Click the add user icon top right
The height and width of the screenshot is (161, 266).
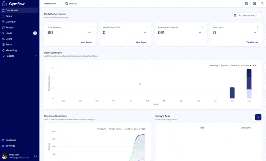tap(262, 4)
